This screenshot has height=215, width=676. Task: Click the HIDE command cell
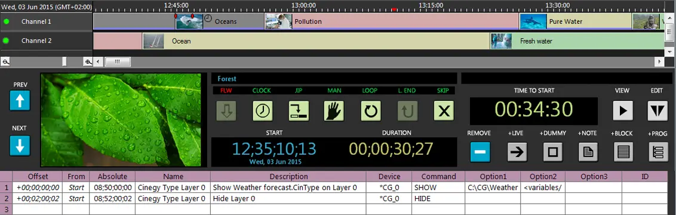(438, 199)
